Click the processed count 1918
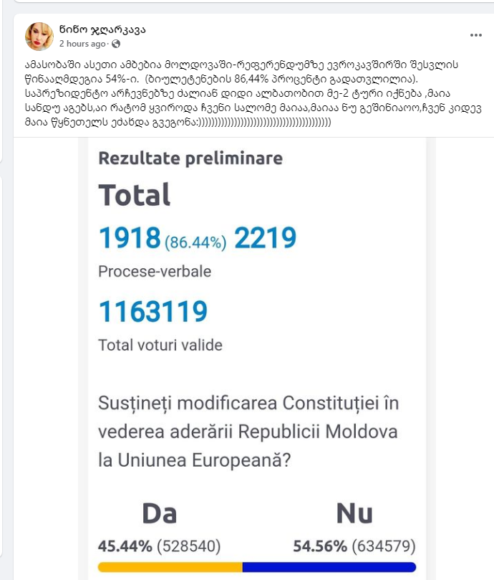The height and width of the screenshot is (580, 494). tap(129, 239)
